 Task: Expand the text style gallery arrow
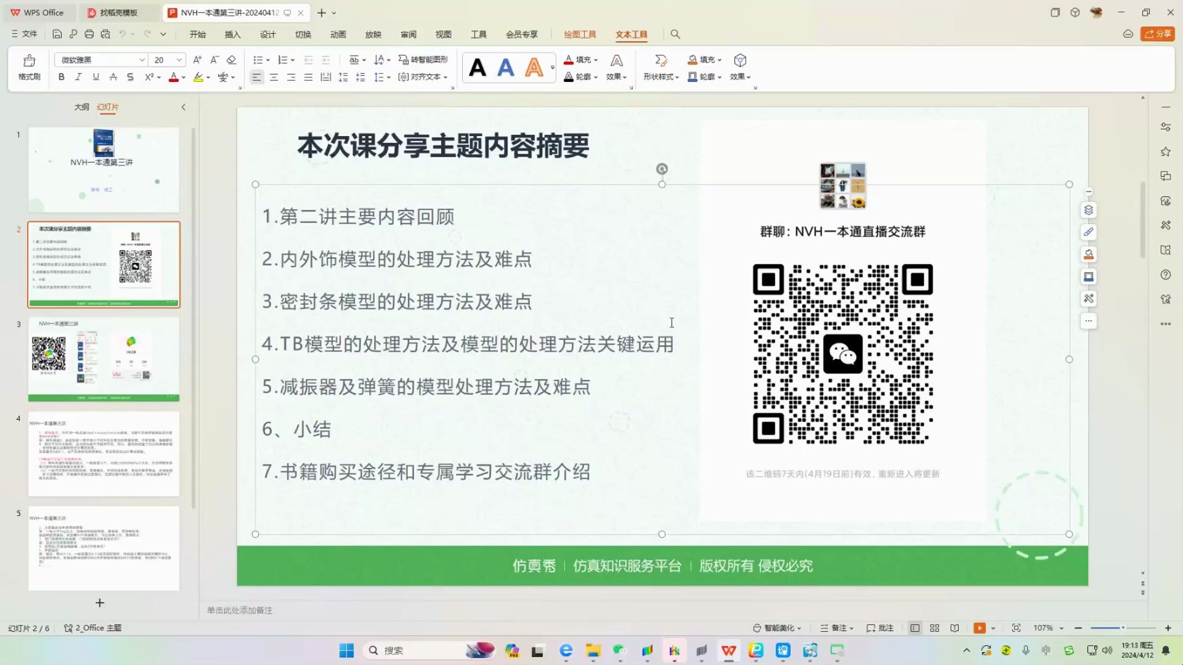pyautogui.click(x=553, y=68)
